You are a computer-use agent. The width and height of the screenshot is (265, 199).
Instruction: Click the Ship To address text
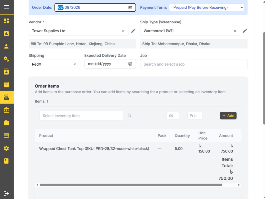pyautogui.click(x=176, y=44)
